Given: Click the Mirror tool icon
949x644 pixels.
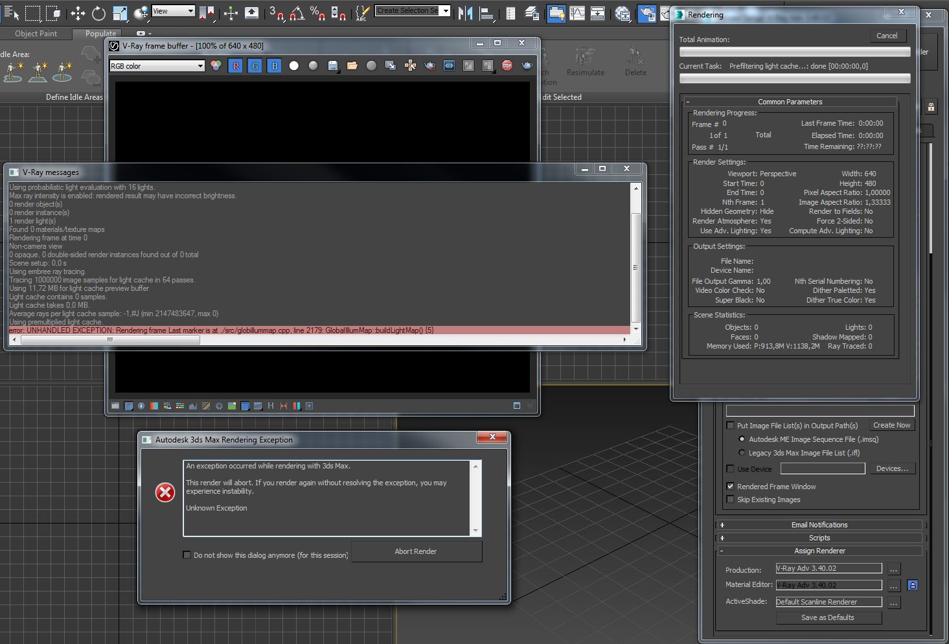Looking at the screenshot, I should (465, 13).
